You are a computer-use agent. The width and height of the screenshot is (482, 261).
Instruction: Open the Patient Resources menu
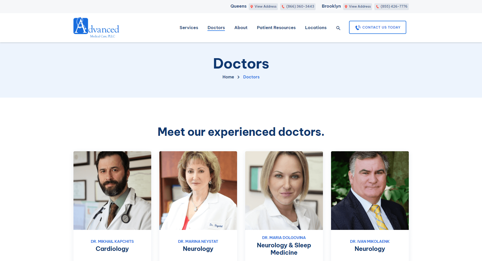point(276,28)
